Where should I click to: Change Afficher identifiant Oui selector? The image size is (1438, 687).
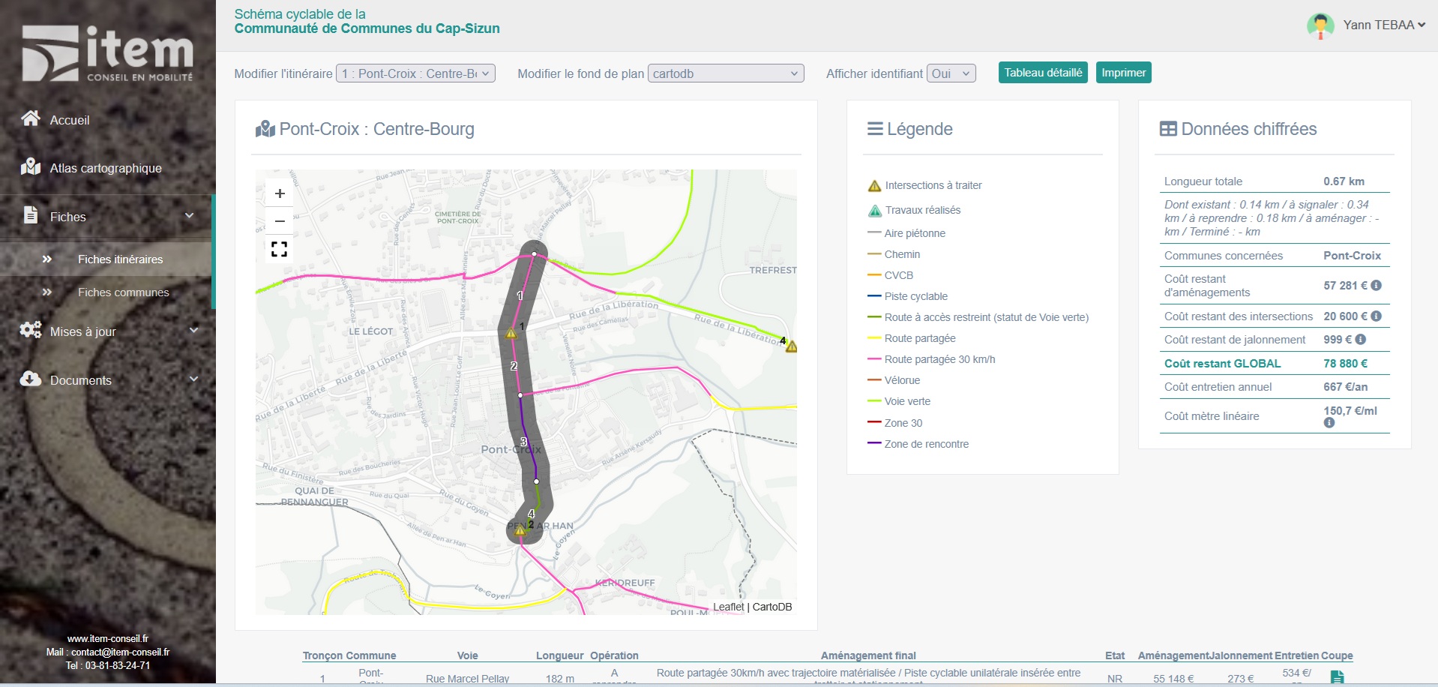tap(951, 73)
